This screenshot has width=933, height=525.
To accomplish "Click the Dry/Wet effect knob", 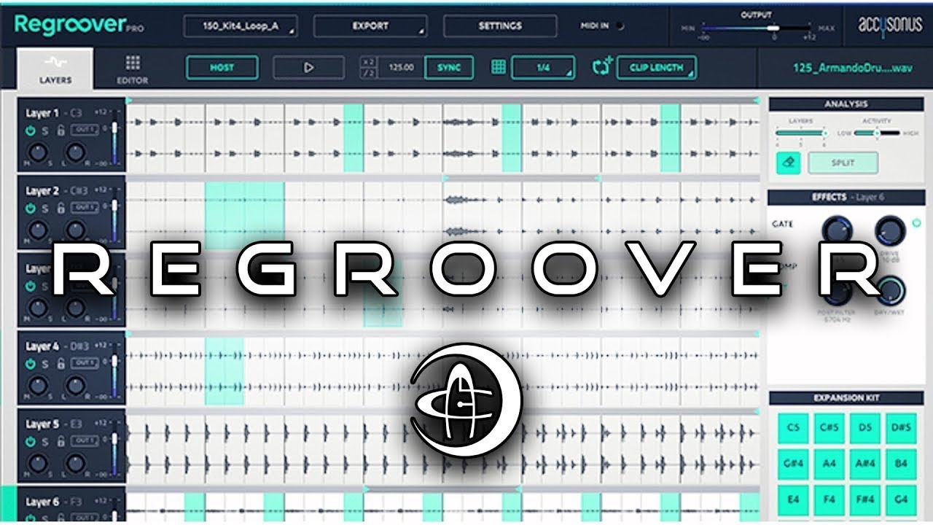I will pos(890,291).
